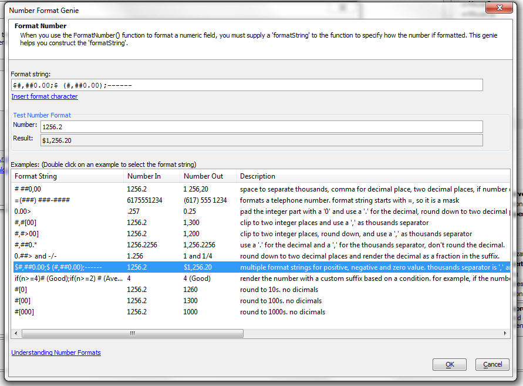This screenshot has height=386, width=523.
Task: Select the '#,##0.*' format example row
Action: [x=261, y=245]
